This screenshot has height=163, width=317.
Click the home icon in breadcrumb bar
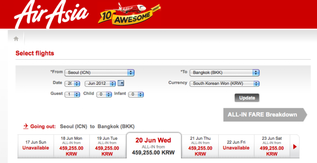16,39
